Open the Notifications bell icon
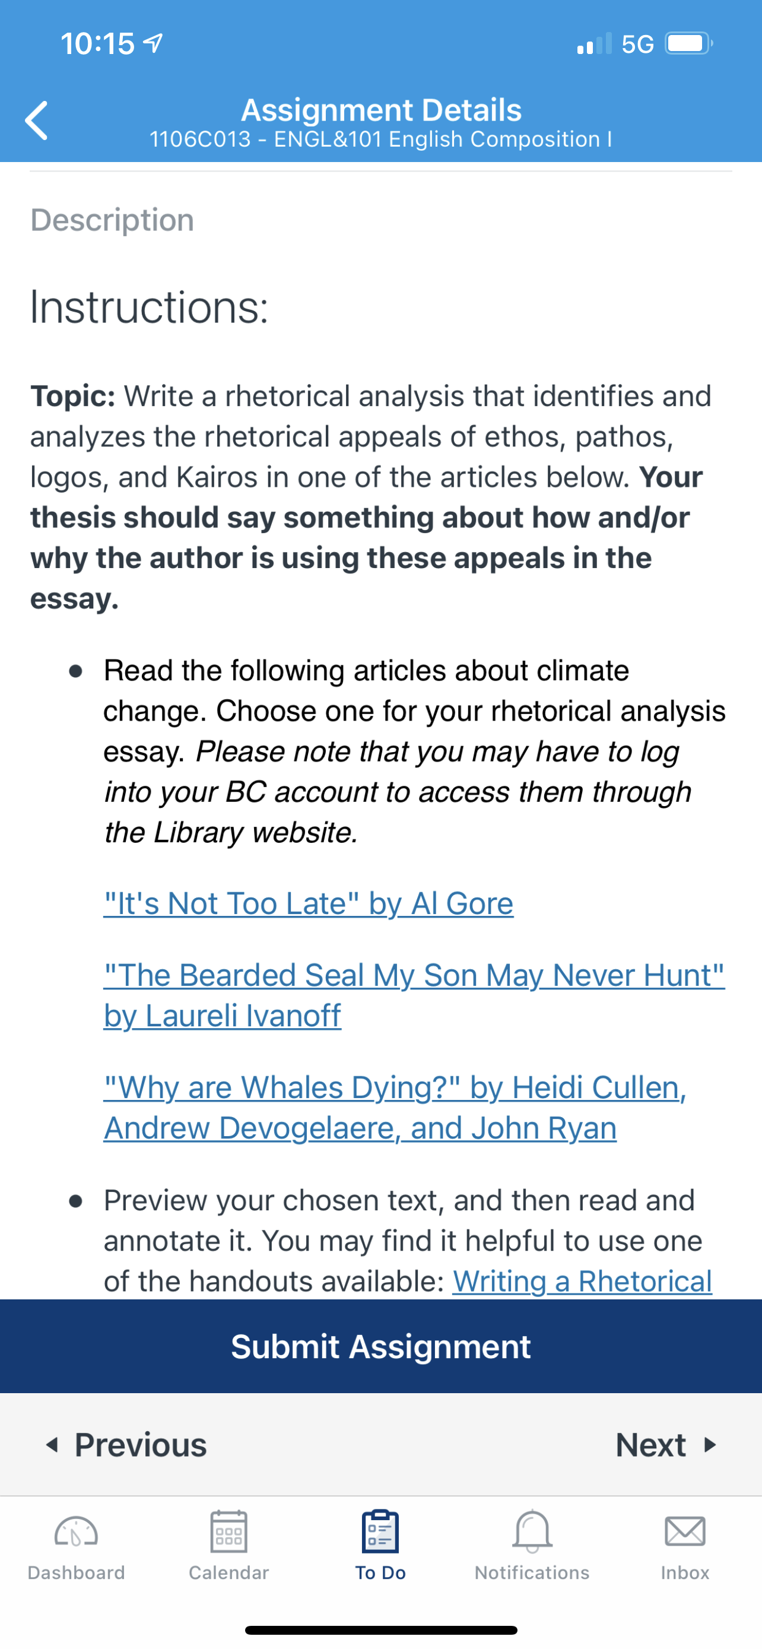762x1649 pixels. click(532, 1531)
